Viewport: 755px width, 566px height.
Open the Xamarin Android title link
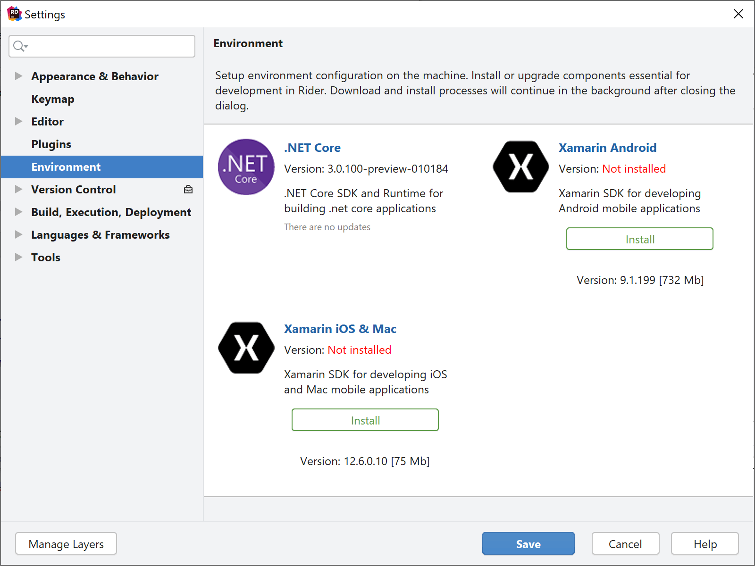[x=607, y=148]
